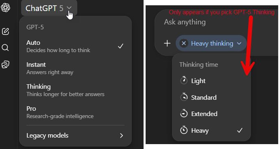Open the search chats magnifier icon

(x=5, y=48)
